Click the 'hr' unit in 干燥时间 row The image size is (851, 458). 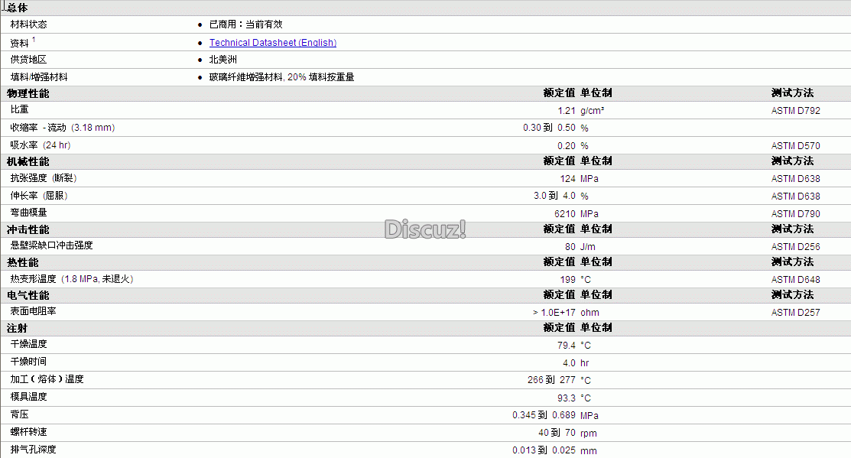pyautogui.click(x=584, y=363)
